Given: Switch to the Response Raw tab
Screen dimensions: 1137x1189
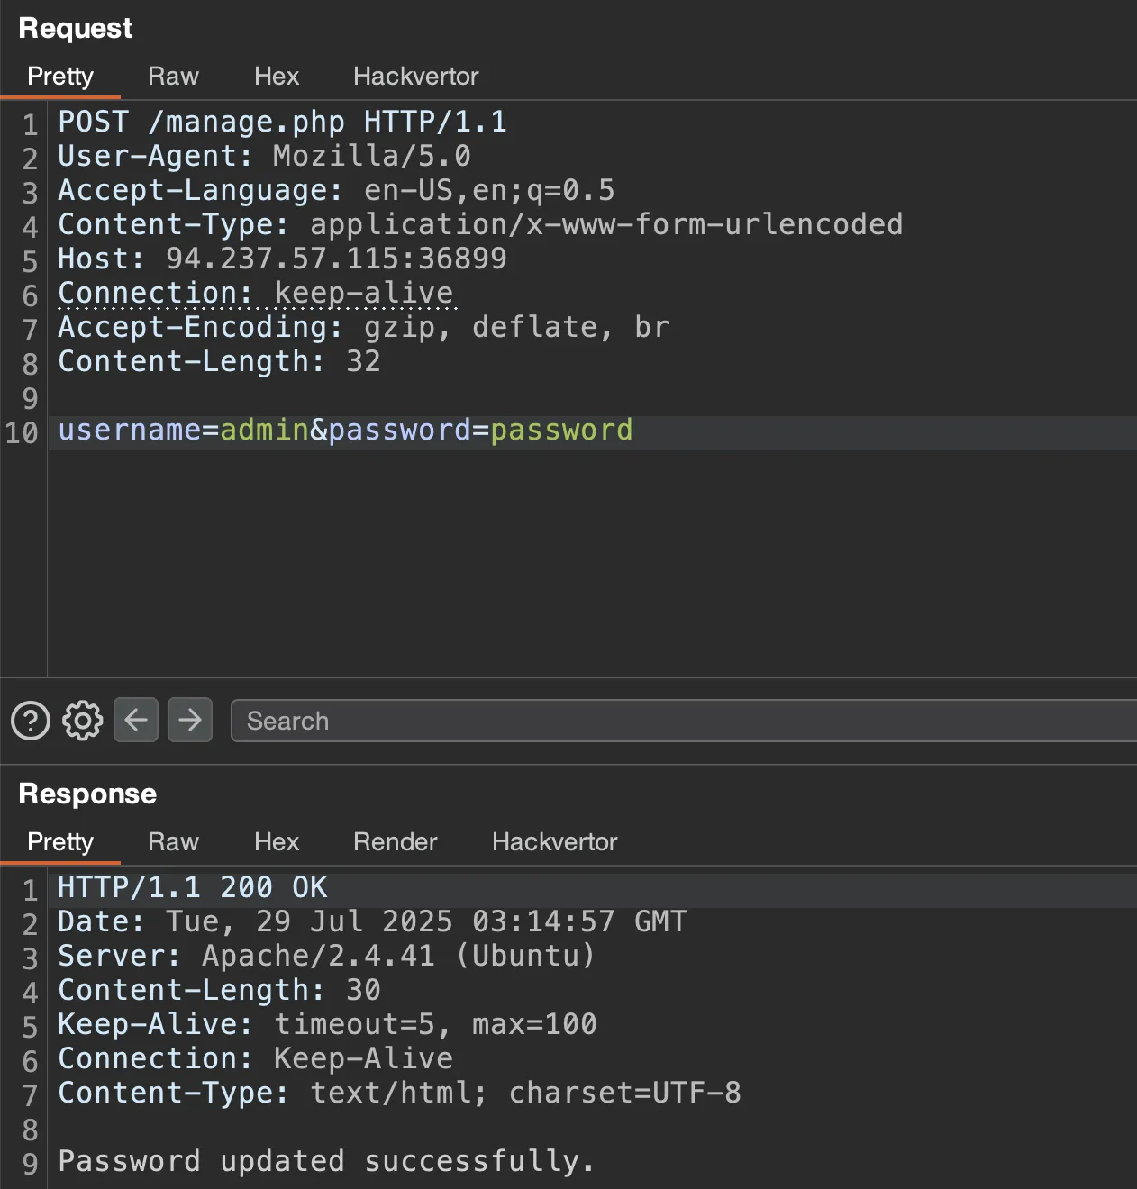Looking at the screenshot, I should pos(173,842).
